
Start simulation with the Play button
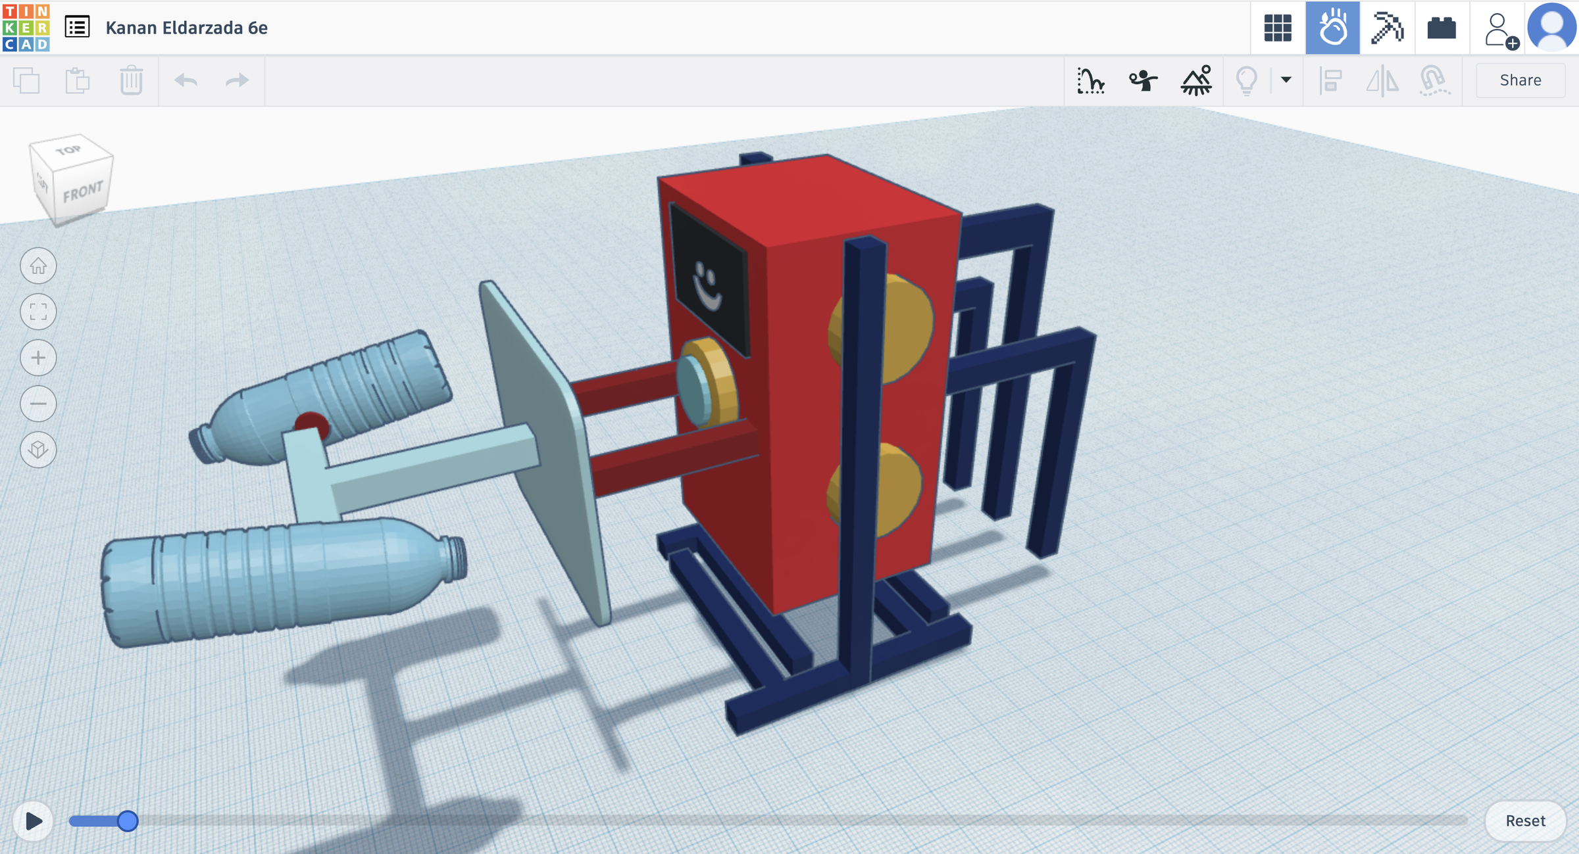tap(33, 820)
